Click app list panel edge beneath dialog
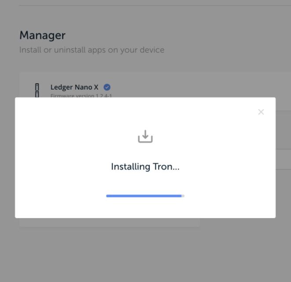291x282 pixels. pos(110,223)
